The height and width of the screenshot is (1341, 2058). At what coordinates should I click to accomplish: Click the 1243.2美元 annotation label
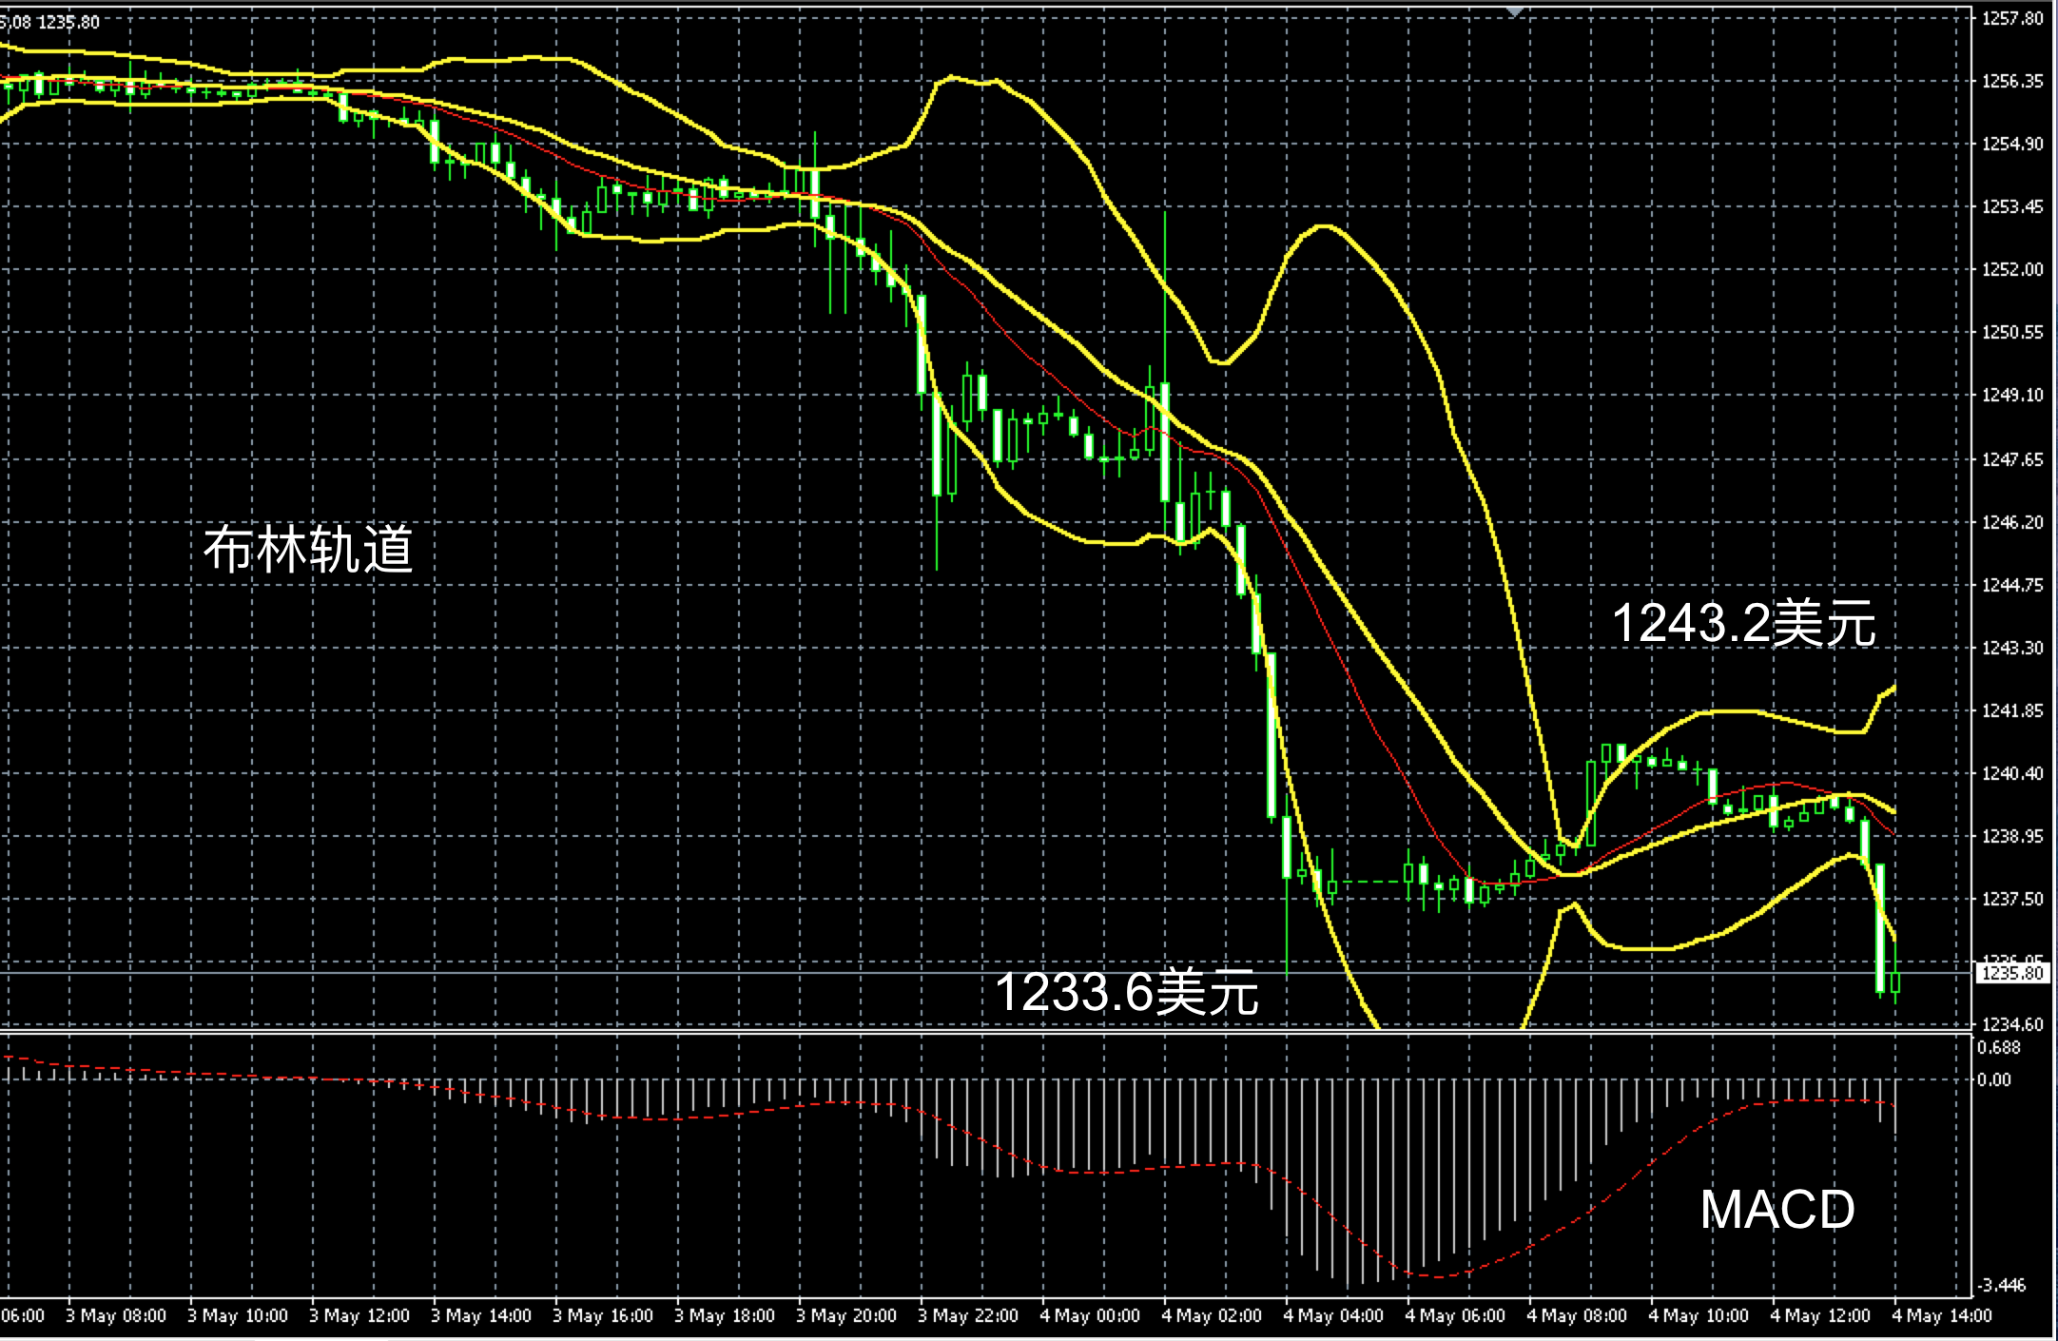pyautogui.click(x=1743, y=624)
